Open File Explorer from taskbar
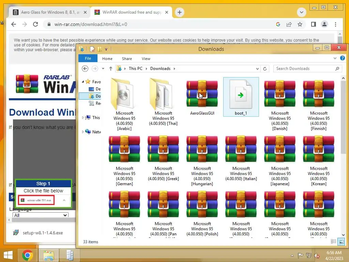Viewport: 349px width, 262px height. click(x=49, y=255)
